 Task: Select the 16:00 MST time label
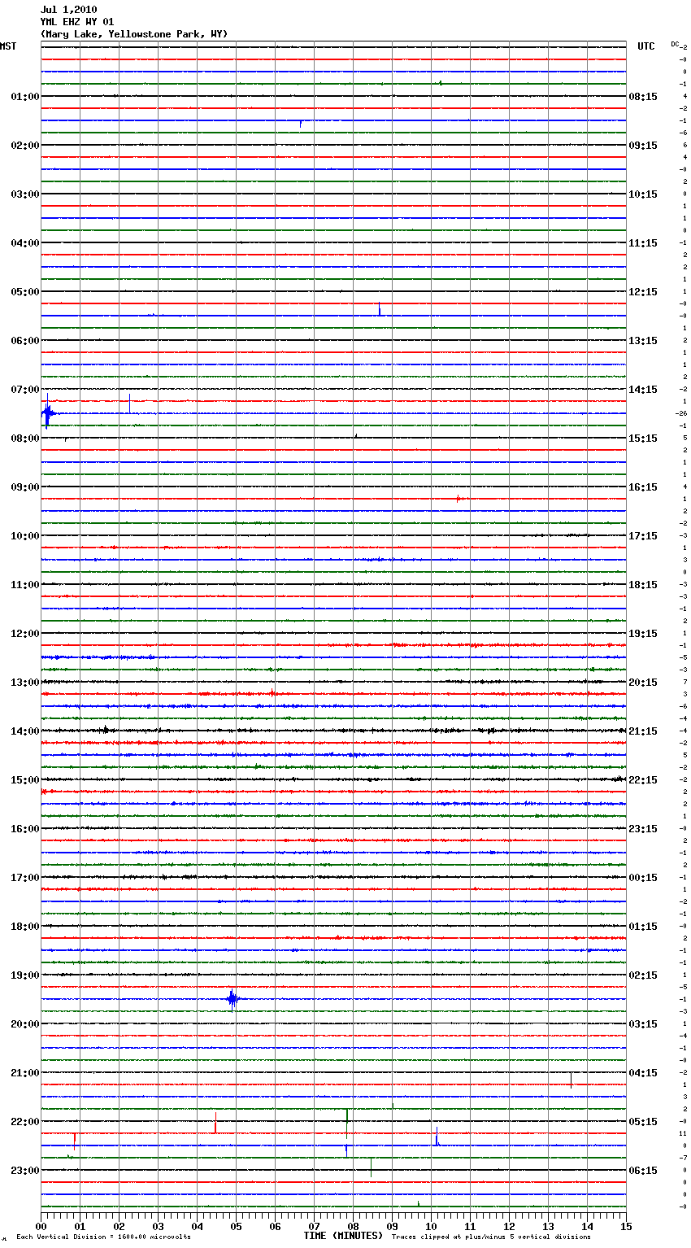point(25,828)
